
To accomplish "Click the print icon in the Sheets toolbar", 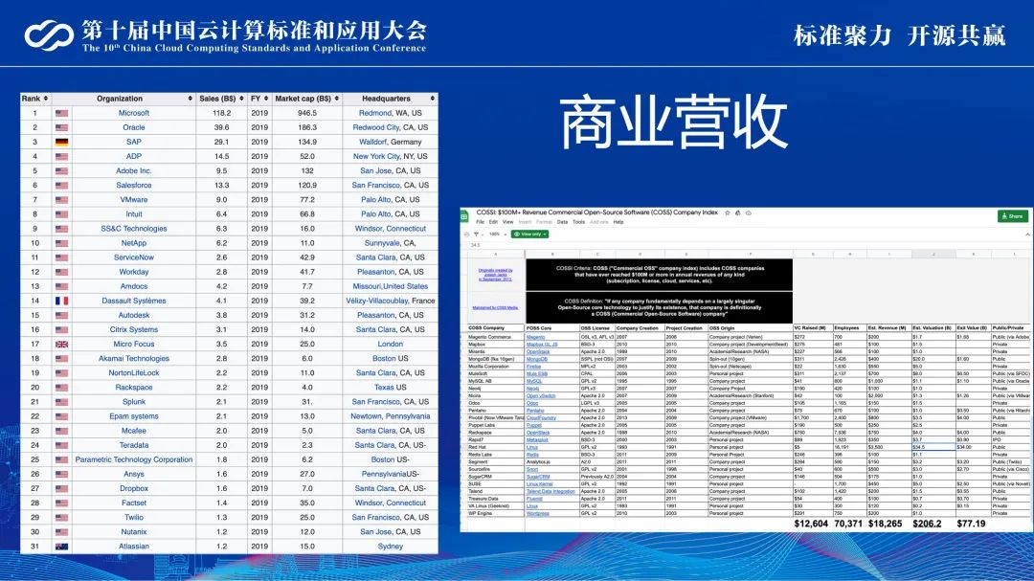I will pos(467,235).
